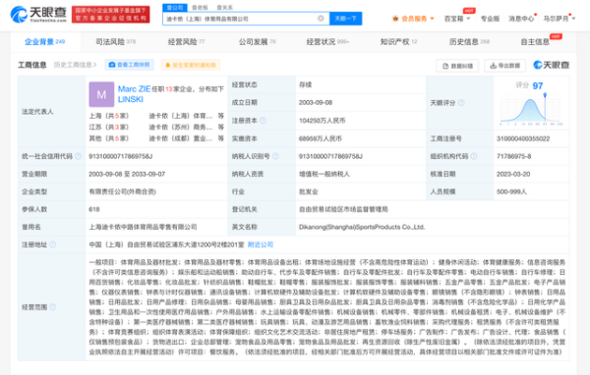Switch to the 司法风险 tab
This screenshot has height=375, width=590.
pos(115,41)
